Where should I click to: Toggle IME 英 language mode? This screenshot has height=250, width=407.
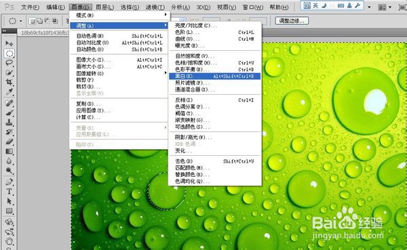point(315,5)
